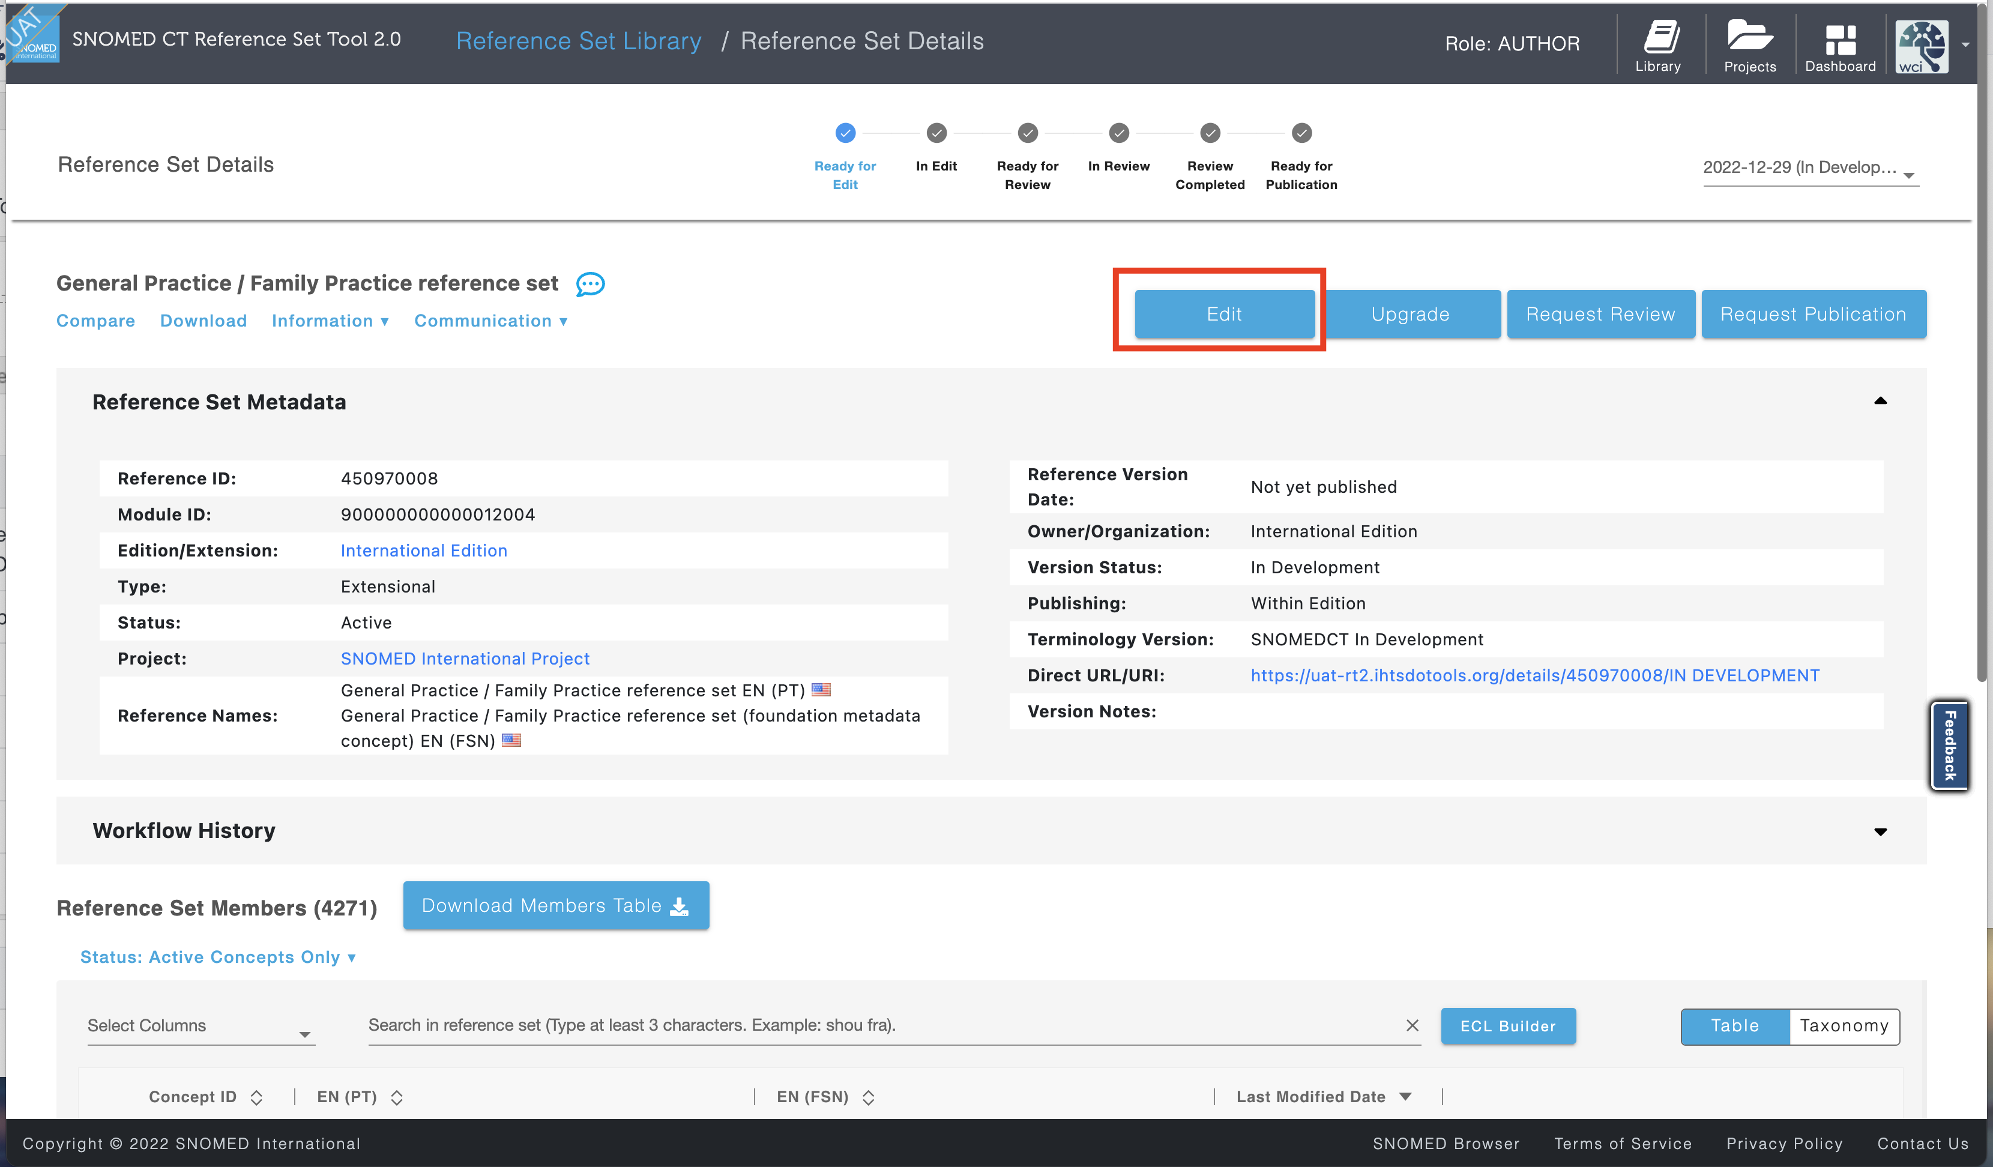The height and width of the screenshot is (1167, 1993).
Task: Click Module ID value 900000000000012004
Action: (x=438, y=514)
